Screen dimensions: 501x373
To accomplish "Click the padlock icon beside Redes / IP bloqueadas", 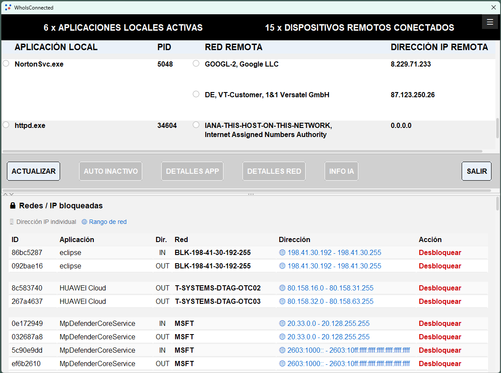I will (13, 206).
